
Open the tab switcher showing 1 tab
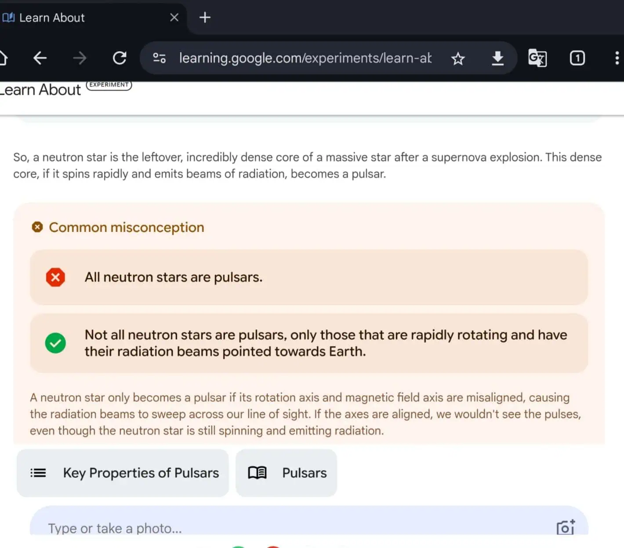coord(577,58)
